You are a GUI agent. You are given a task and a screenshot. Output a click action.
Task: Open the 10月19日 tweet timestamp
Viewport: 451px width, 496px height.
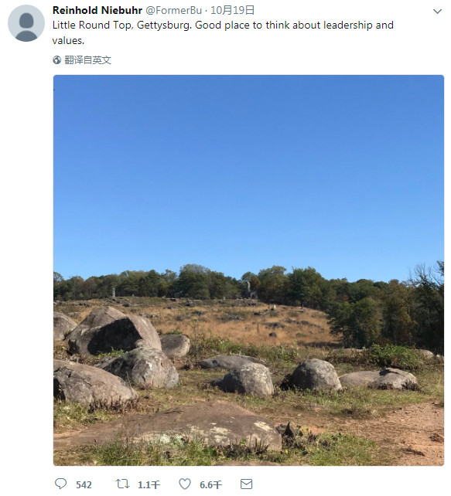pos(232,11)
